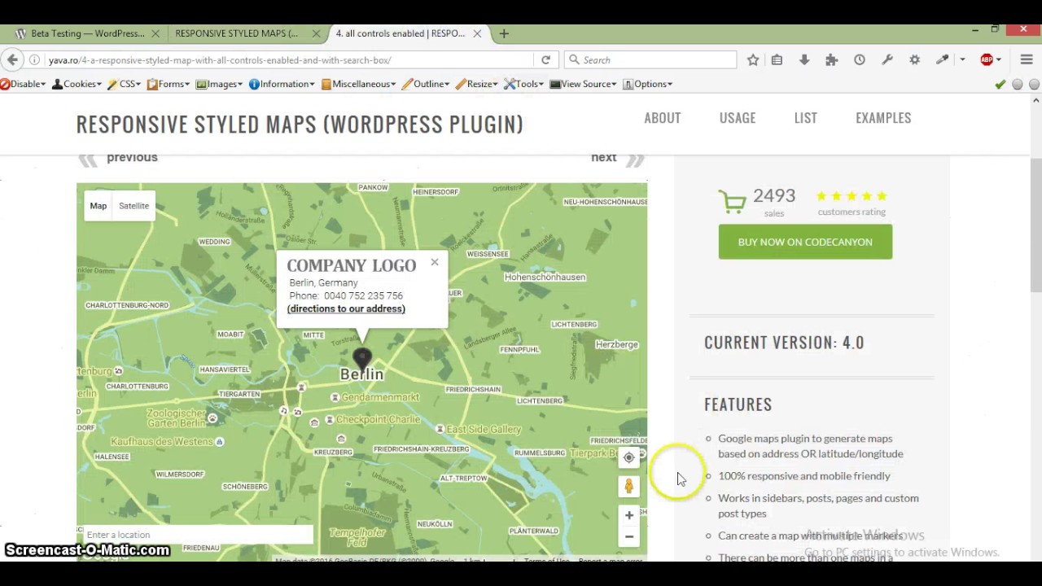Go to the previous map example
The image size is (1042, 586).
[x=119, y=158]
